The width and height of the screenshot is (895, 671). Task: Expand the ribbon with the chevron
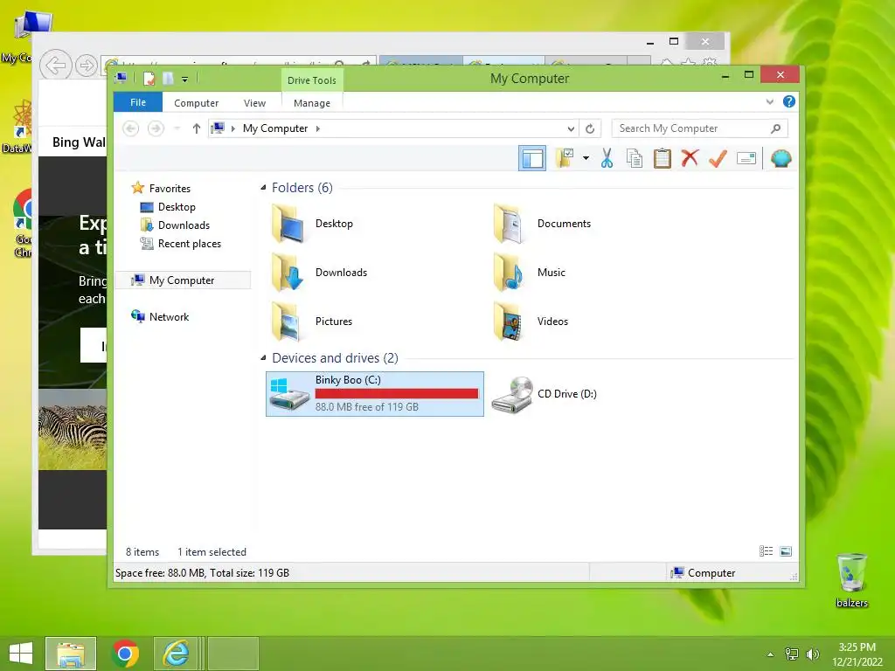(769, 102)
